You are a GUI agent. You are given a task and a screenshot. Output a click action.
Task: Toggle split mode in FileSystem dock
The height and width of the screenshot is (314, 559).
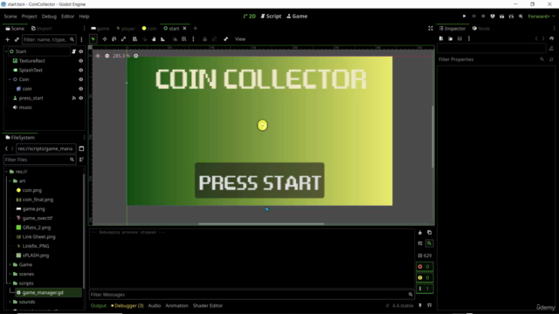(x=81, y=148)
